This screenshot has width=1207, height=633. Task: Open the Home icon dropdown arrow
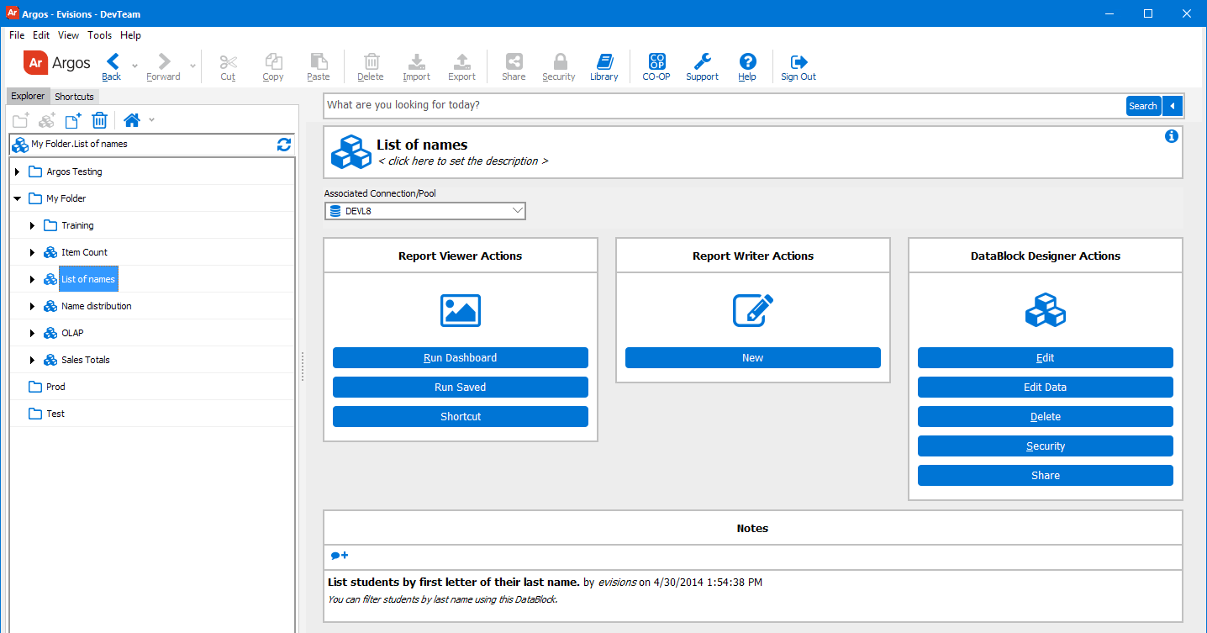[151, 120]
